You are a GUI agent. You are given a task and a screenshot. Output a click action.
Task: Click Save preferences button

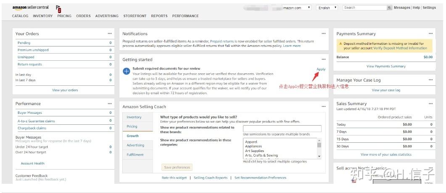(x=177, y=167)
